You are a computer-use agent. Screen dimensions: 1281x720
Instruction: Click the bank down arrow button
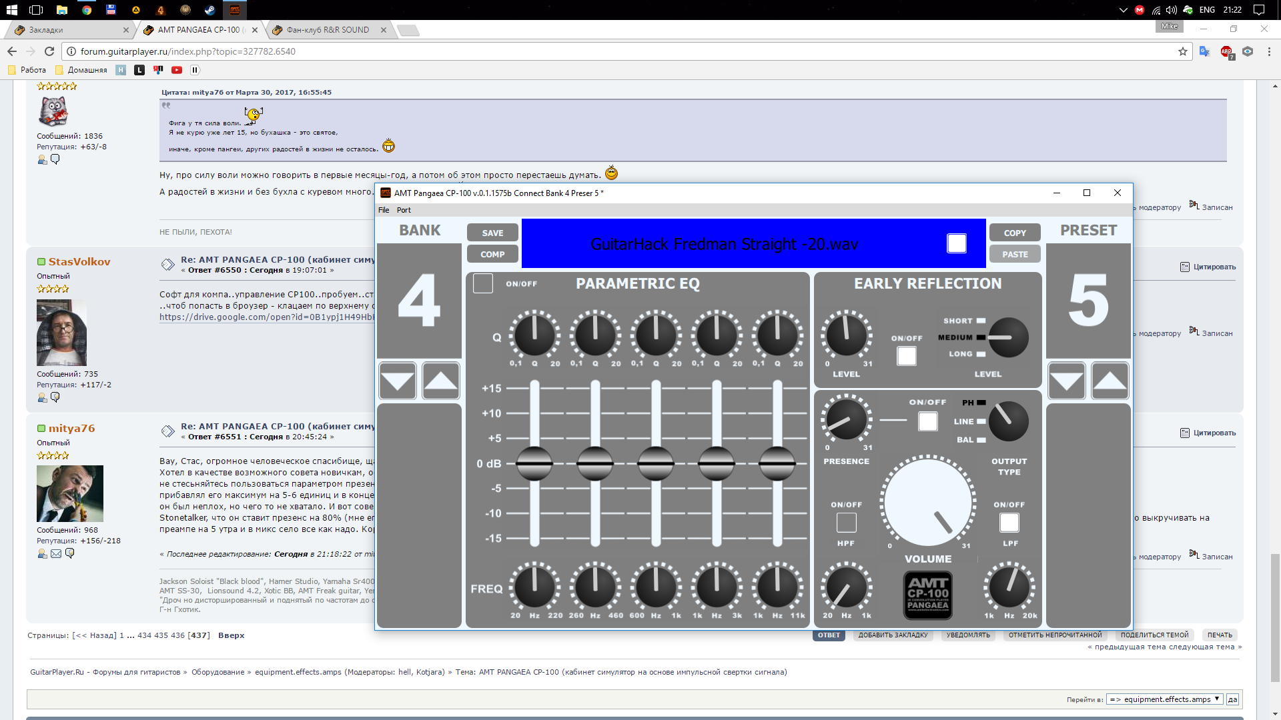[x=398, y=381]
